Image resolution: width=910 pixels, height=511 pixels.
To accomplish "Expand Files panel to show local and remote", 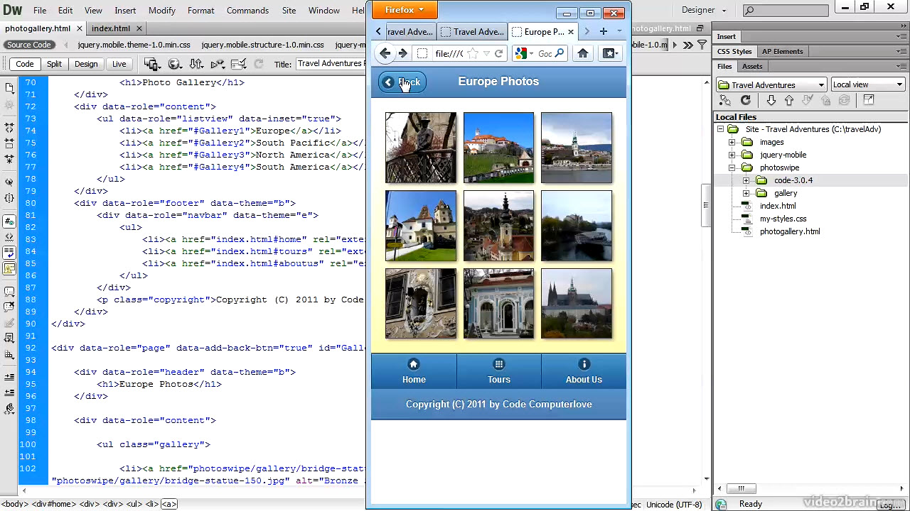I will click(869, 101).
